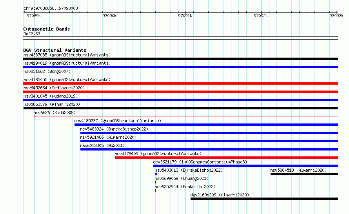
Task: Click the small blue block under nsv5403013
Action: coord(156,174)
